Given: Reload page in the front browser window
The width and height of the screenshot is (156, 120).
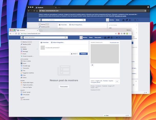Looking at the screenshot, I should pyautogui.click(x=16, y=34).
